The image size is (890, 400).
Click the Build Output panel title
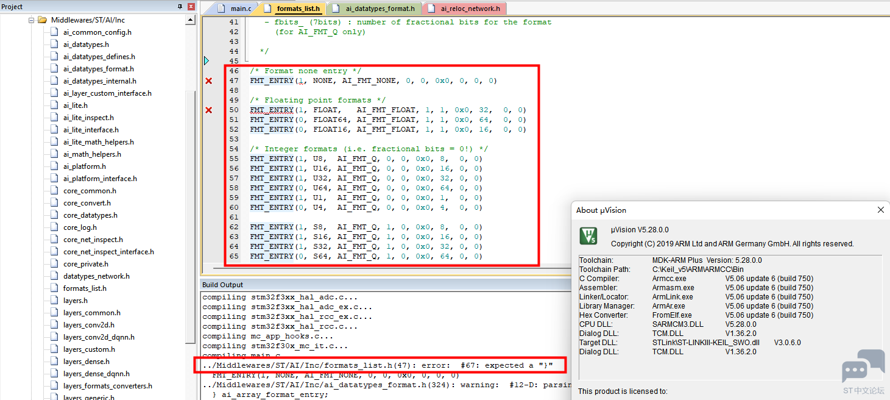[x=223, y=284]
